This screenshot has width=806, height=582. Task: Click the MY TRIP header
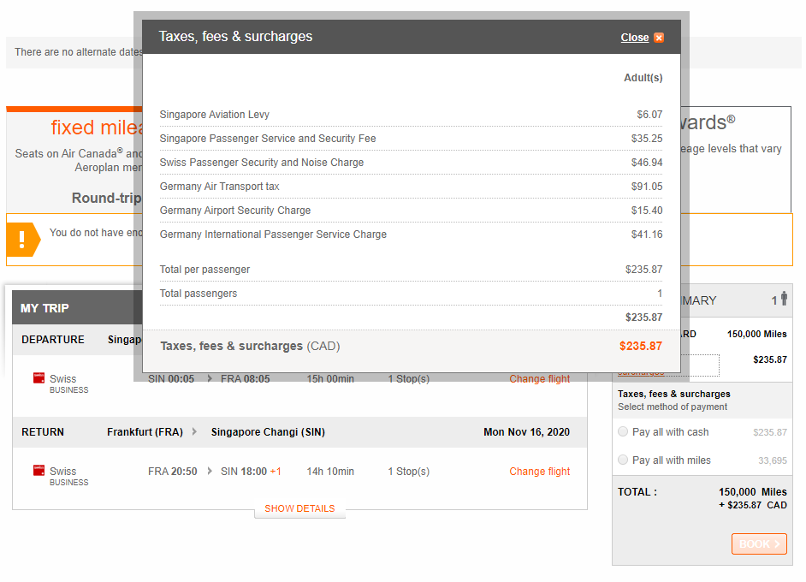click(x=44, y=308)
